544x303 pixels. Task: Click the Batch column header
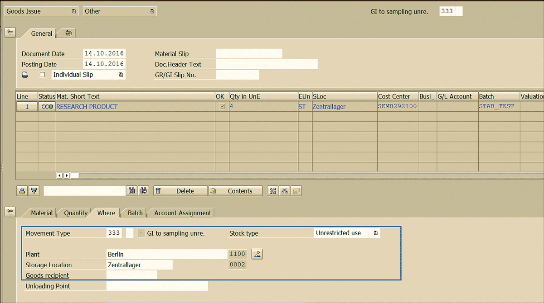coord(499,96)
